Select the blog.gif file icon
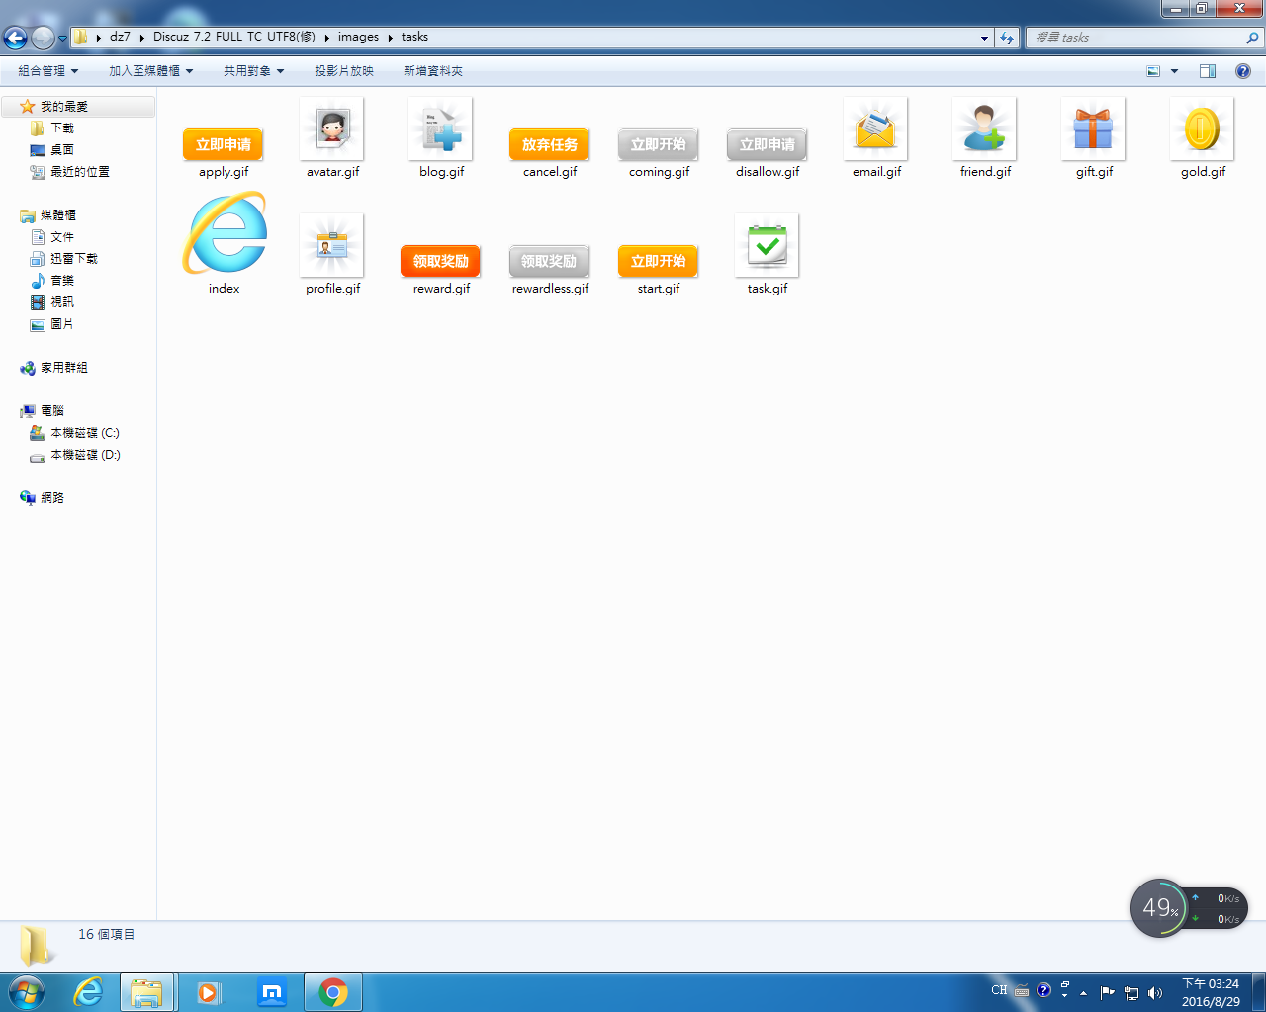The image size is (1266, 1012). click(441, 128)
